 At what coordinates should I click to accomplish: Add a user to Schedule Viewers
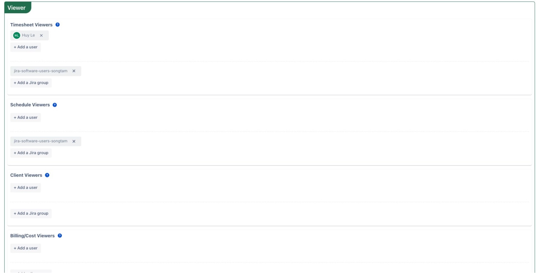point(26,117)
